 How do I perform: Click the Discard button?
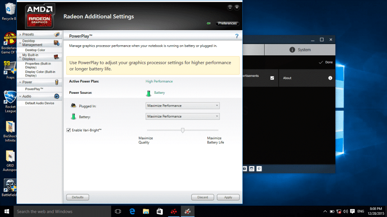203,197
